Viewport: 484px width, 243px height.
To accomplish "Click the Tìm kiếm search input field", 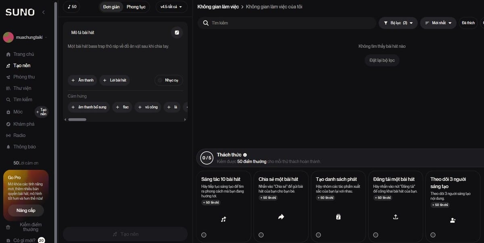I will (x=290, y=23).
